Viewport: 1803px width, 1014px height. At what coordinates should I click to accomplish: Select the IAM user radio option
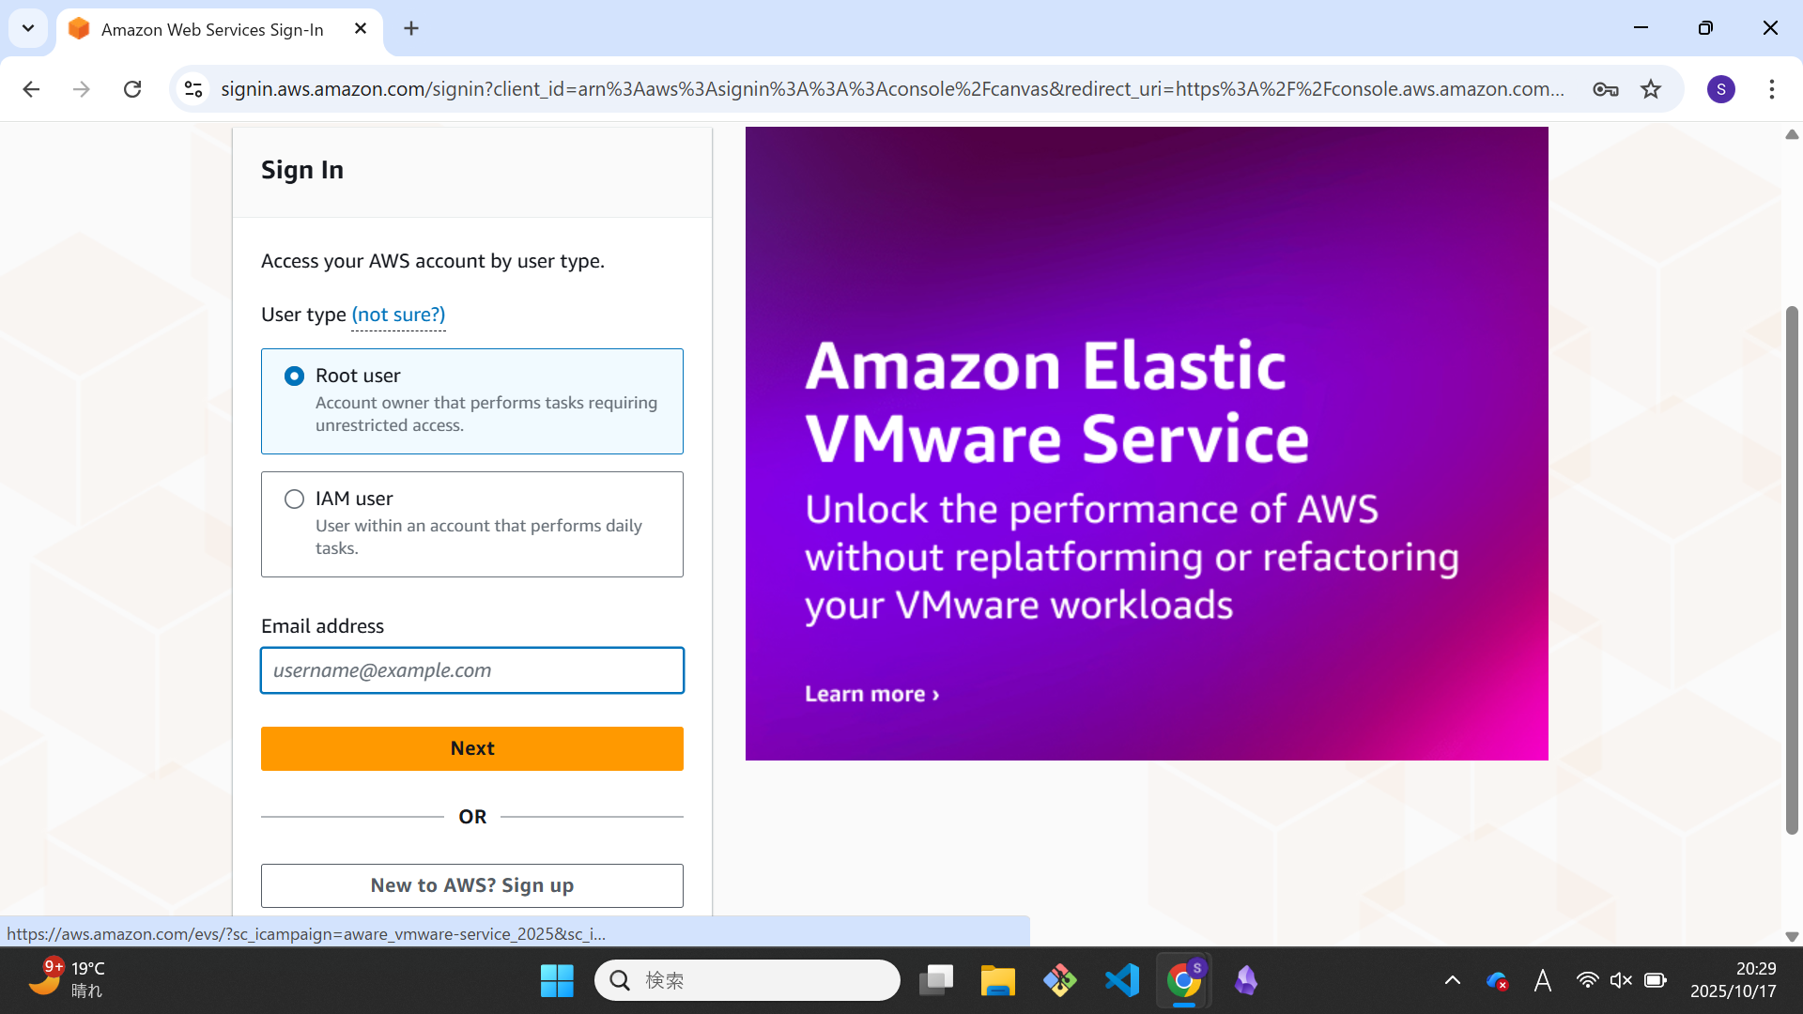click(294, 499)
